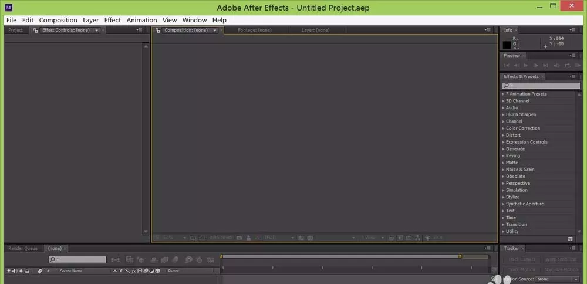Expand the Animation Presets category
The width and height of the screenshot is (587, 284).
click(503, 94)
